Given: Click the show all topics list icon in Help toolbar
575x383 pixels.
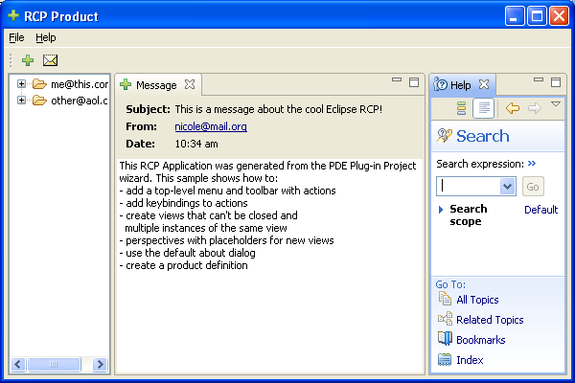Looking at the screenshot, I should tap(461, 108).
